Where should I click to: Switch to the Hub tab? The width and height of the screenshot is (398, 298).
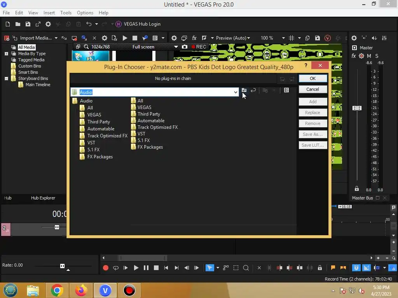coord(8,198)
